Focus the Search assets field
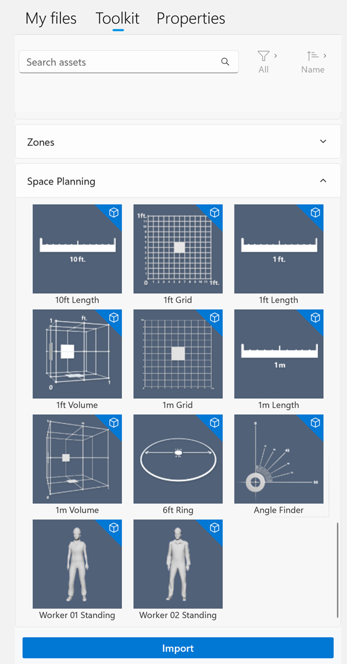Viewport: 347px width, 664px height. click(128, 62)
